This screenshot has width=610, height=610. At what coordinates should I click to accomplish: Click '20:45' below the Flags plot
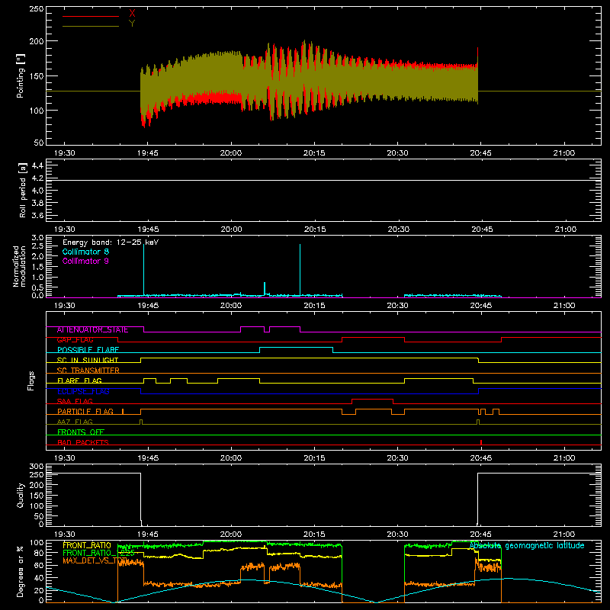tap(481, 458)
